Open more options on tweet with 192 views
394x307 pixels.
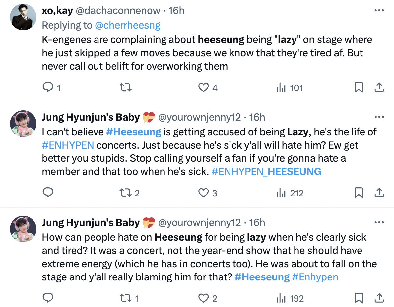coord(379,223)
